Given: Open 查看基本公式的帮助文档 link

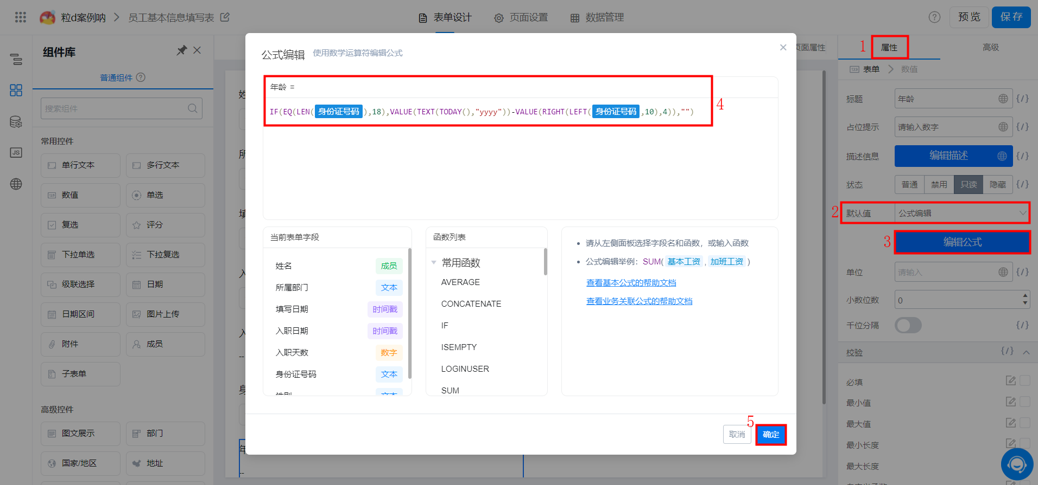Looking at the screenshot, I should click(x=631, y=283).
